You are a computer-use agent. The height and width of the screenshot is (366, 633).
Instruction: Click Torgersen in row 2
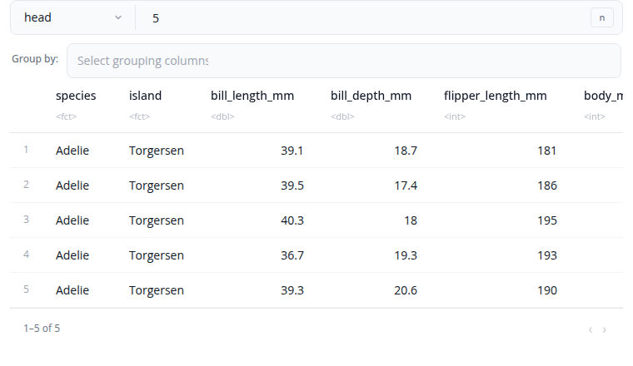pyautogui.click(x=157, y=185)
